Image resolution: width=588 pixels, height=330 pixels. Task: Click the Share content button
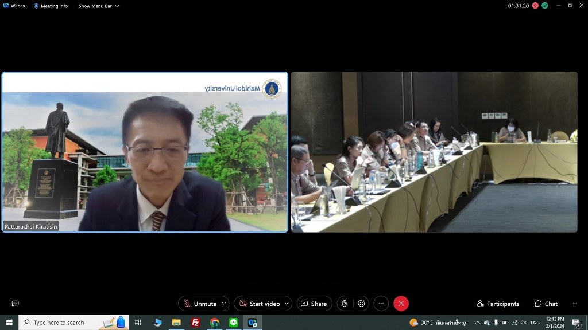tap(314, 304)
